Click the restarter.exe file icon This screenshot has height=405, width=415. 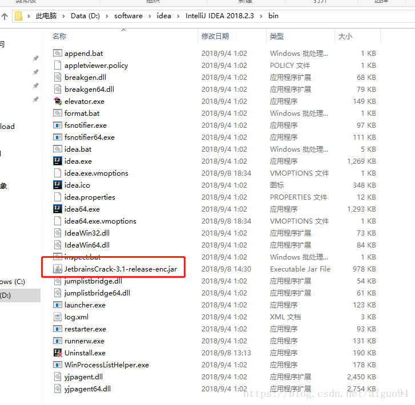(58, 329)
